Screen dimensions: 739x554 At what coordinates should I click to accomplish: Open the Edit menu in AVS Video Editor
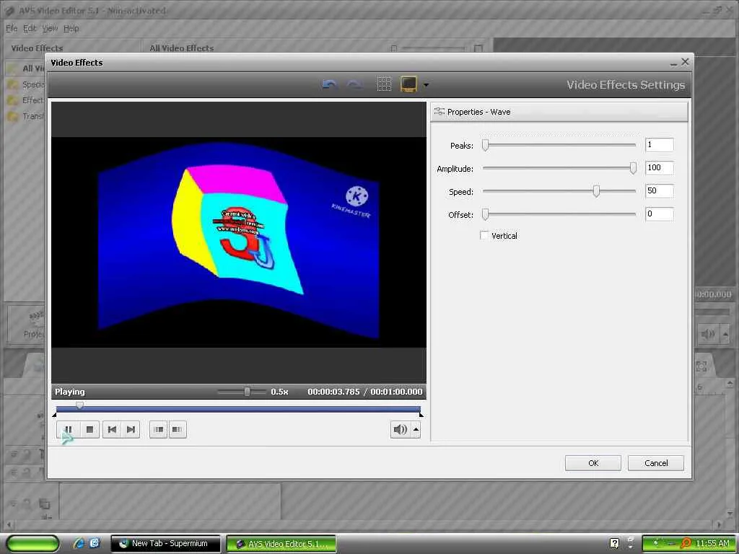pos(30,28)
